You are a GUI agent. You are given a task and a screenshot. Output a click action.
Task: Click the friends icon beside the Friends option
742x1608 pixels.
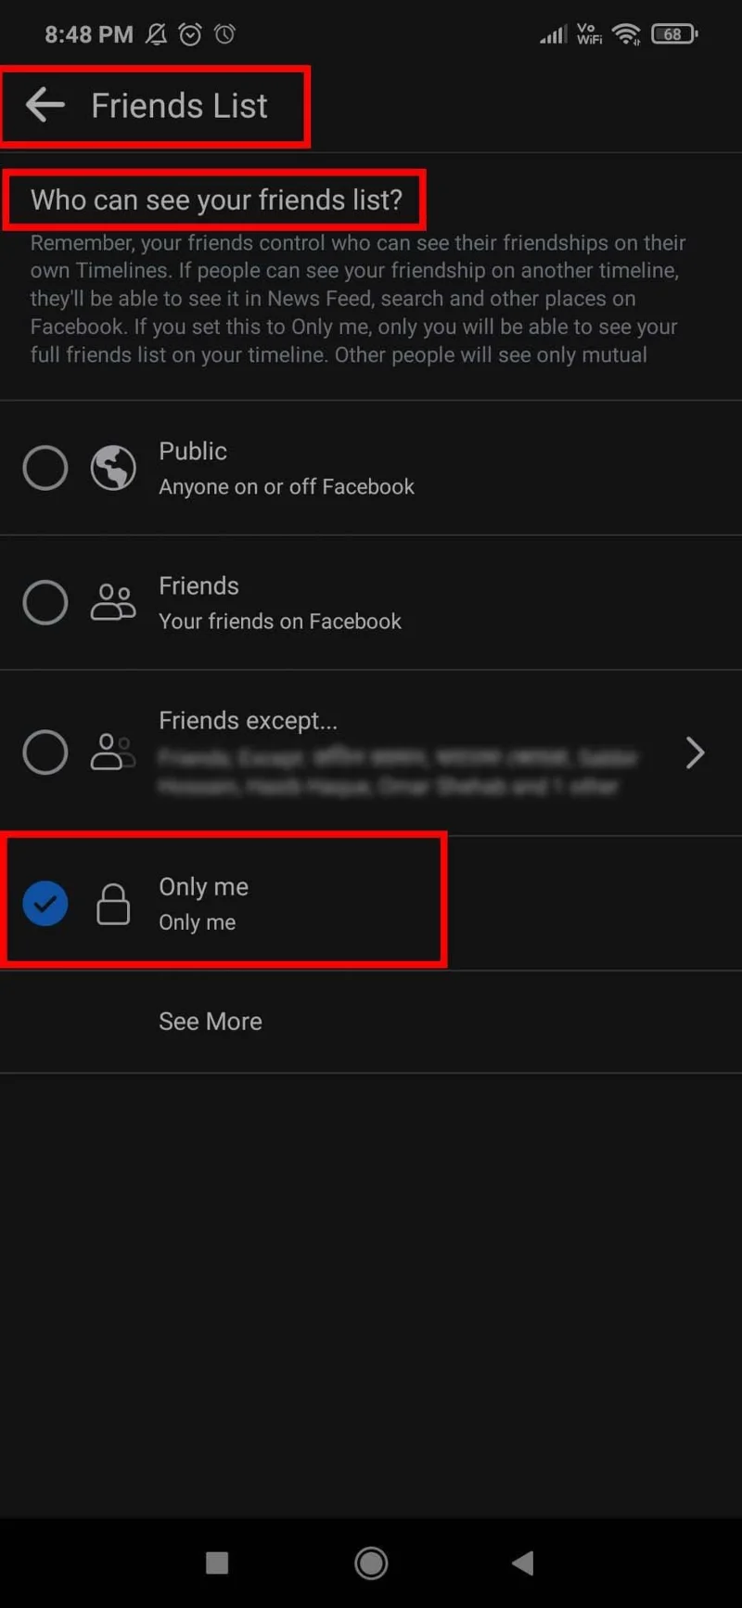pyautogui.click(x=113, y=602)
